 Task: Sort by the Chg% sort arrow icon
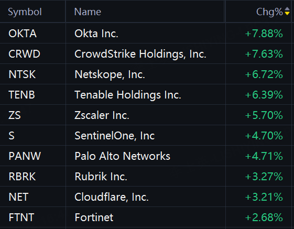point(287,11)
